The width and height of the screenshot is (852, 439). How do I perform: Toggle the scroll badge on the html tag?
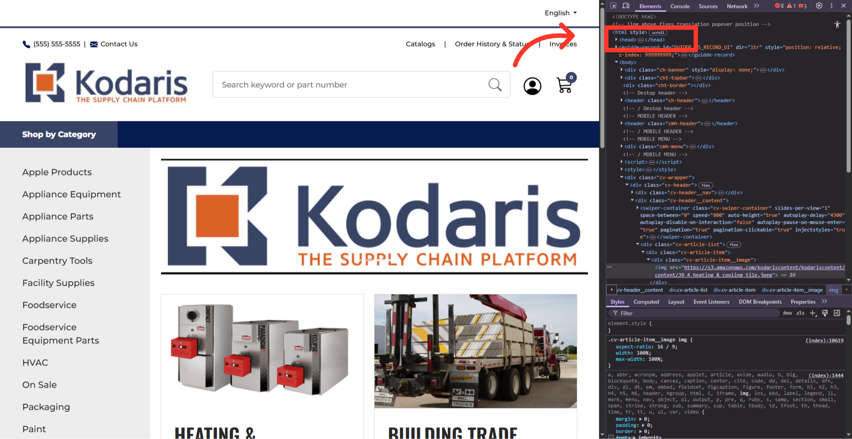(658, 32)
